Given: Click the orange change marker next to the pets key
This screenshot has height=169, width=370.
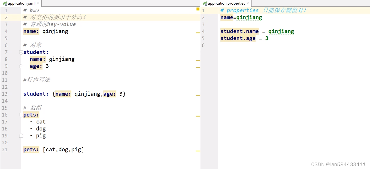Looking at the screenshot, I should click(198, 116).
